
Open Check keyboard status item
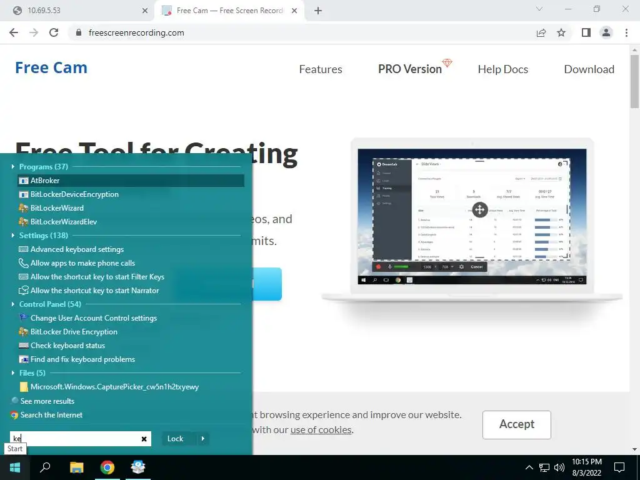point(131,346)
